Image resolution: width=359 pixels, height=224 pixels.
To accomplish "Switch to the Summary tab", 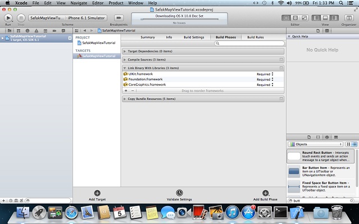I will click(x=148, y=37).
